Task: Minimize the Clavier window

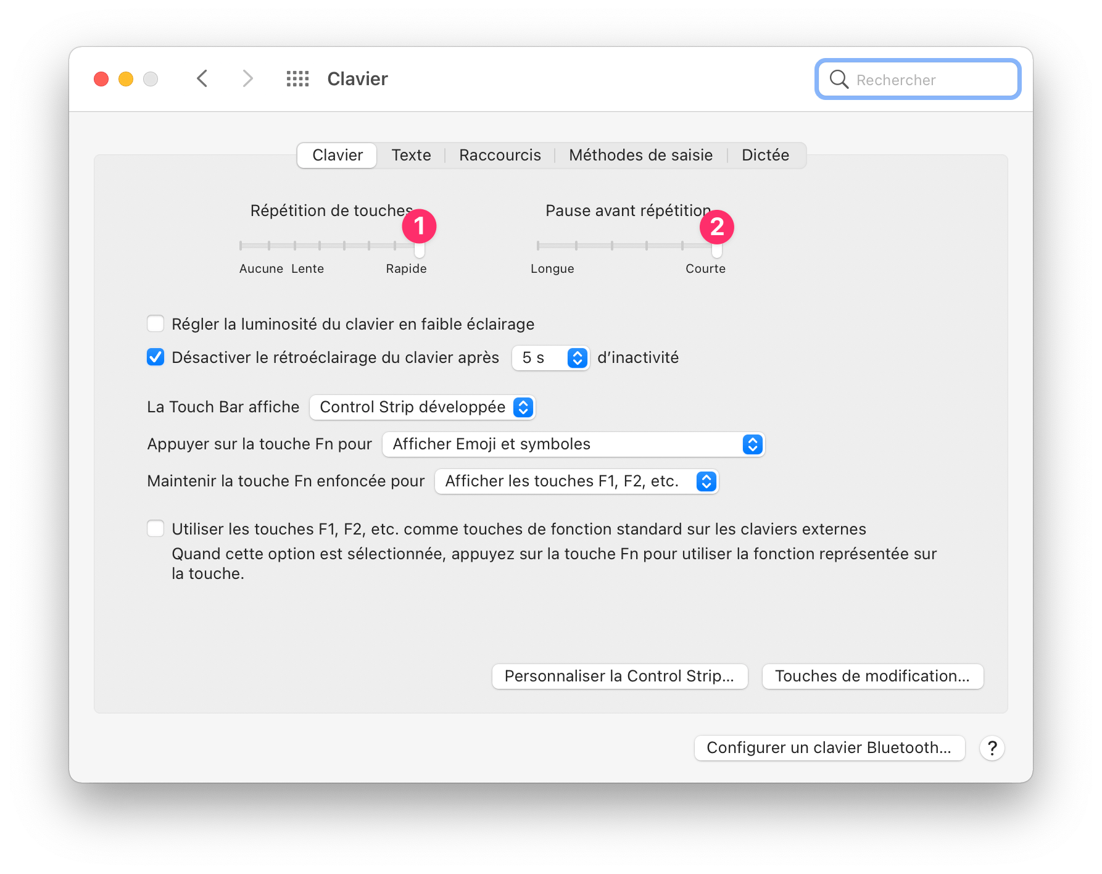Action: pos(126,79)
